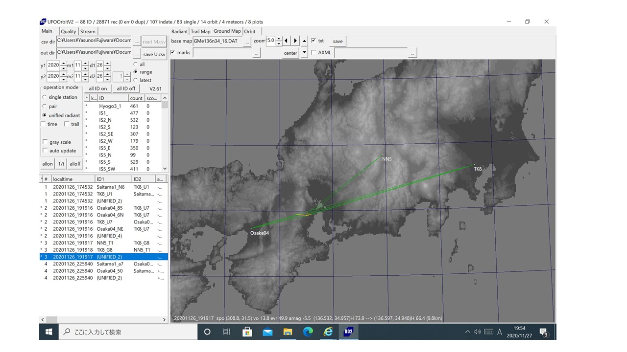Image resolution: width=627 pixels, height=352 pixels.
Task: Enable the gray scale checkbox
Action: (45, 142)
